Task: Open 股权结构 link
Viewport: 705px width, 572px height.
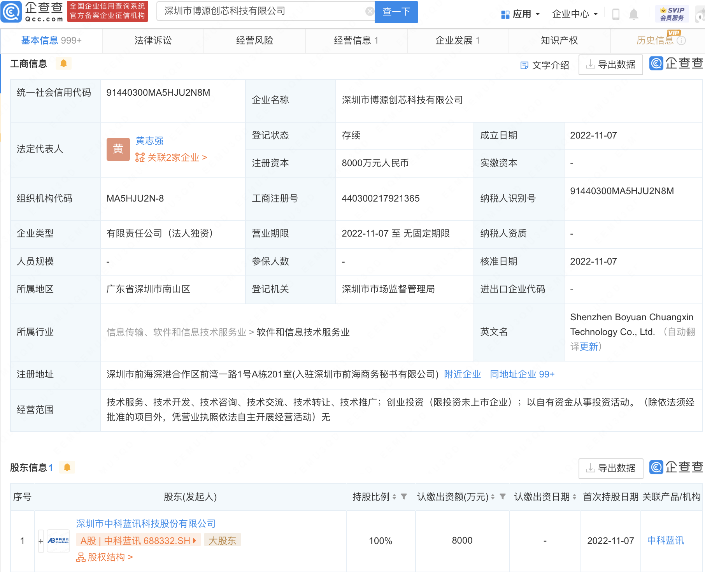Action: (104, 557)
